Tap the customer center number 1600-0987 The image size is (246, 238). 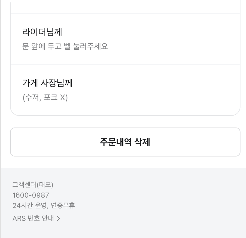tap(31, 195)
